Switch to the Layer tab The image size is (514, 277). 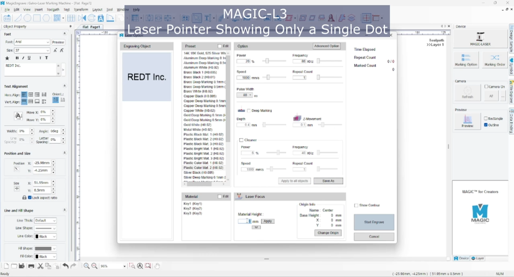478,258
